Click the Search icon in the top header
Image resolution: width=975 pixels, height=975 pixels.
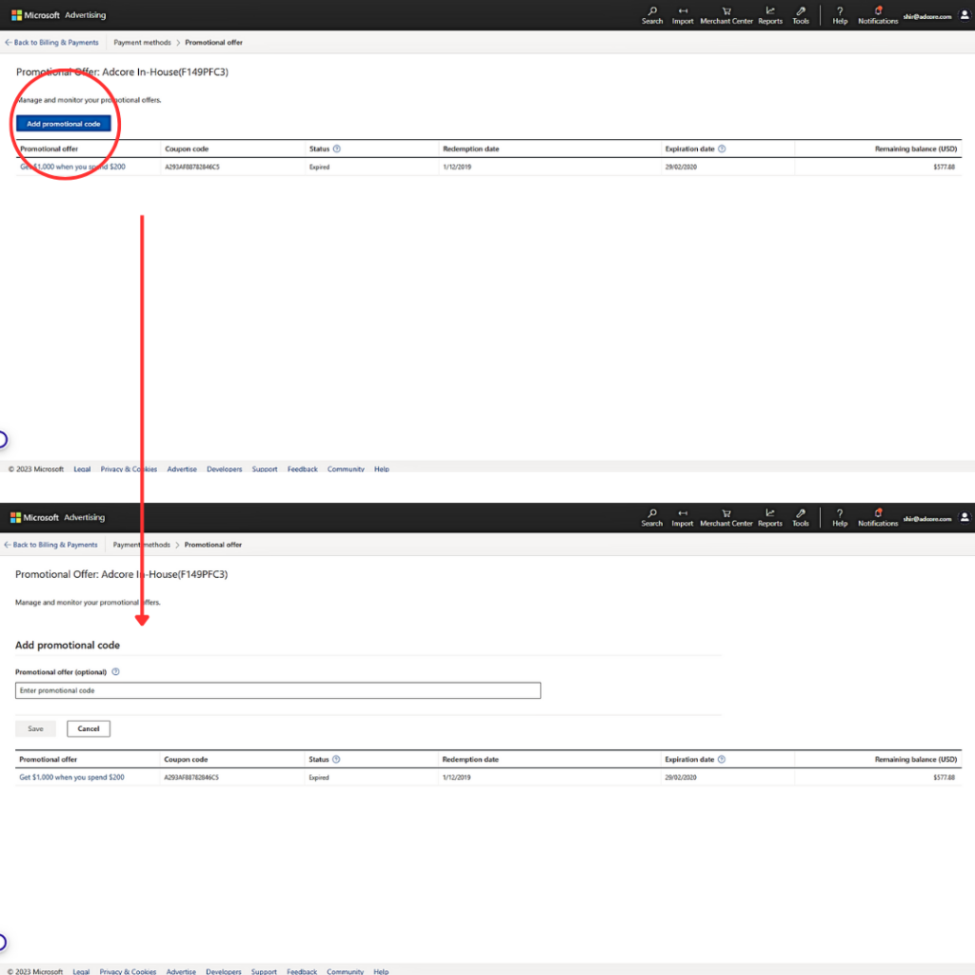click(652, 13)
